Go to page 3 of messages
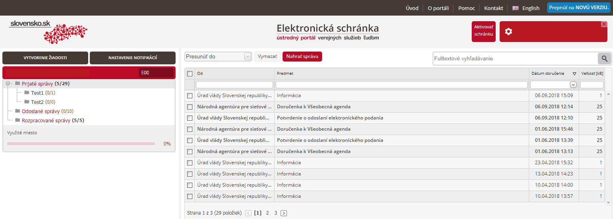Image resolution: width=613 pixels, height=219 pixels. pos(275,213)
